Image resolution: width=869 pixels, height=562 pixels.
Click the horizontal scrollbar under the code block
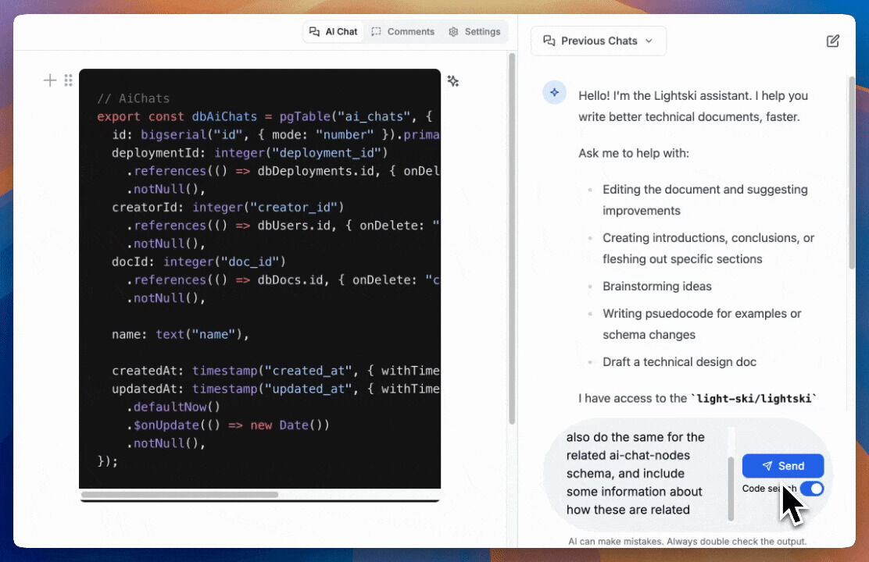(x=180, y=494)
